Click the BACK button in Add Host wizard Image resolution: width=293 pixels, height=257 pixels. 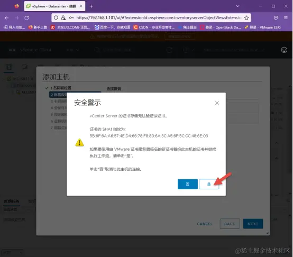[230, 224]
